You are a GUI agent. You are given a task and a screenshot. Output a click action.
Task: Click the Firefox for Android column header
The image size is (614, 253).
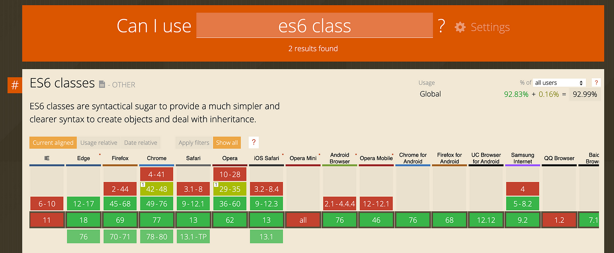point(450,158)
